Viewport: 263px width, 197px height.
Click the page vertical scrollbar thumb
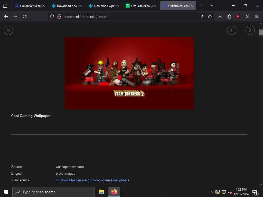pos(261,32)
